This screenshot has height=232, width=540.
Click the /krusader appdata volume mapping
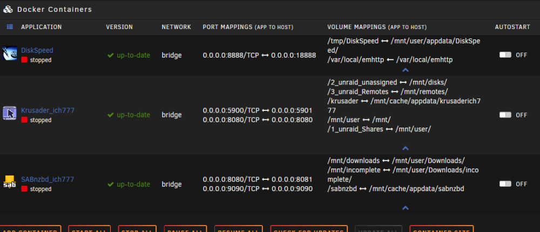pyautogui.click(x=404, y=106)
